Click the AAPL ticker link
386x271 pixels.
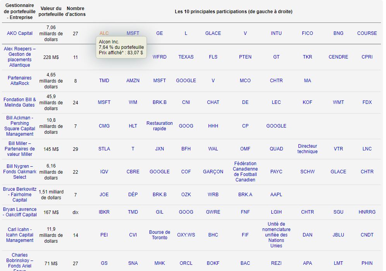tap(276, 195)
